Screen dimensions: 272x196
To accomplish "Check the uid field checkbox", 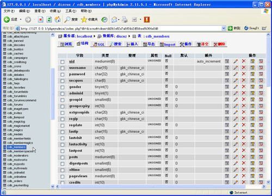I will 63,62.
